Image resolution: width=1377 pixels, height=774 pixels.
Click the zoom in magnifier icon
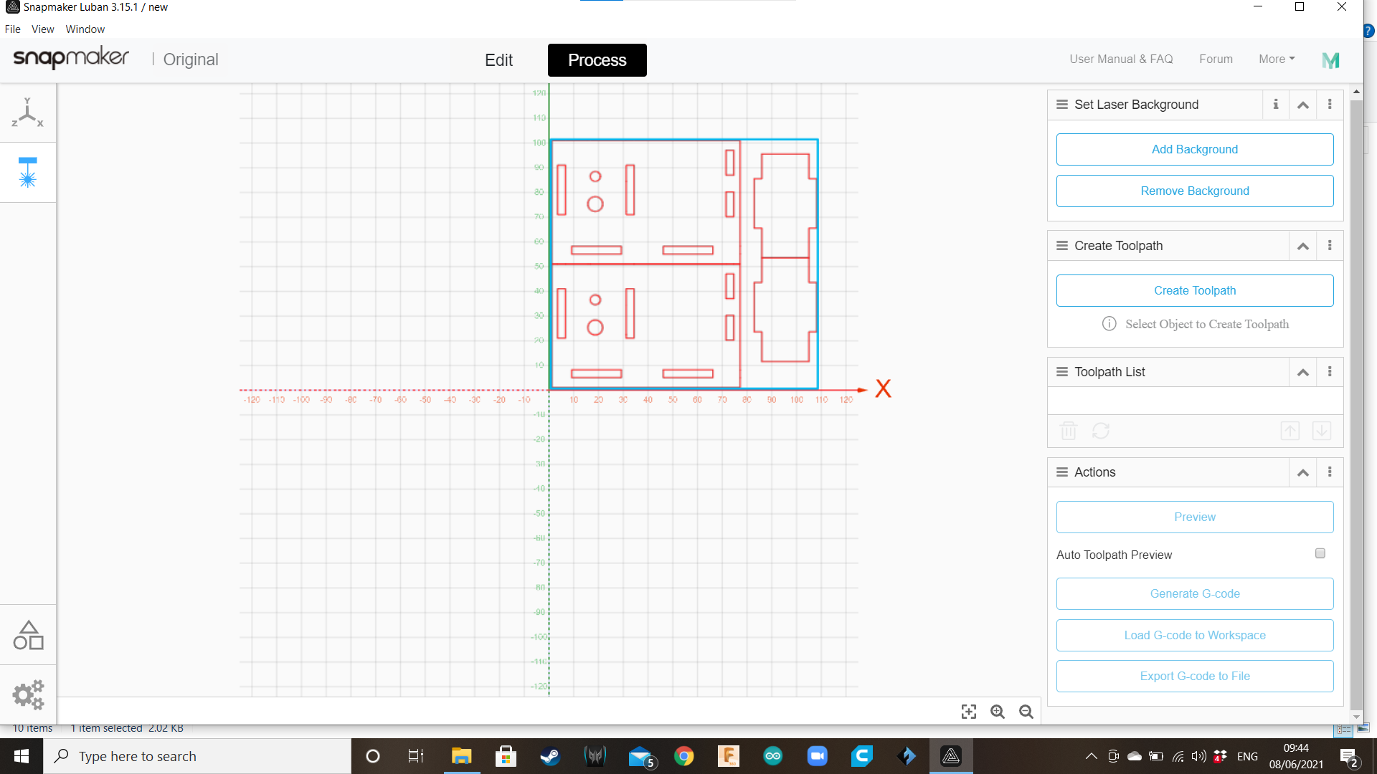coord(997,712)
